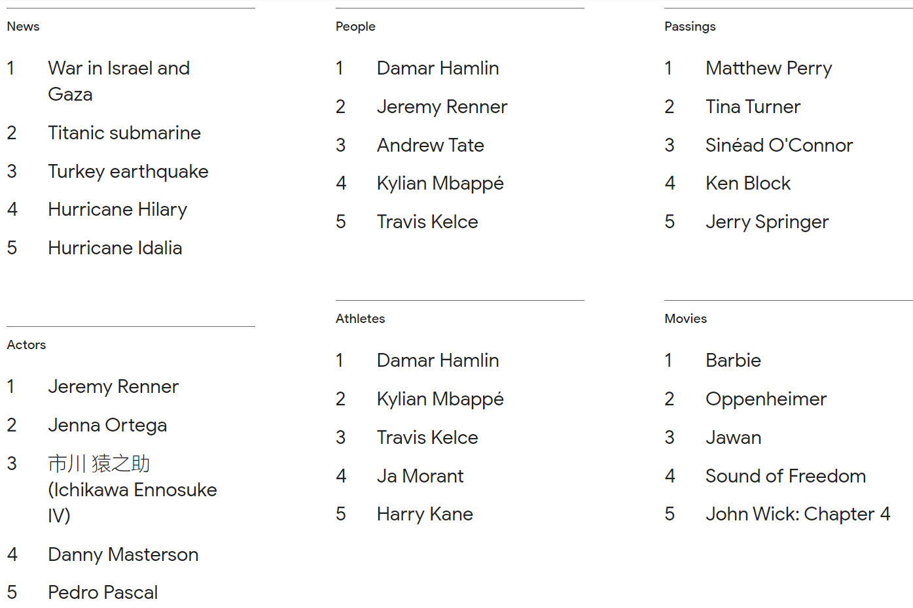Viewport: 913px width, 608px height.
Task: Click Barbie in Movies list
Action: click(x=734, y=360)
